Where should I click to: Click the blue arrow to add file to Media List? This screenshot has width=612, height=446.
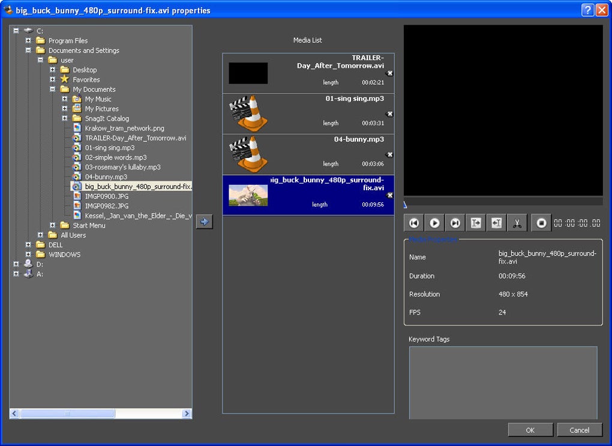[205, 222]
